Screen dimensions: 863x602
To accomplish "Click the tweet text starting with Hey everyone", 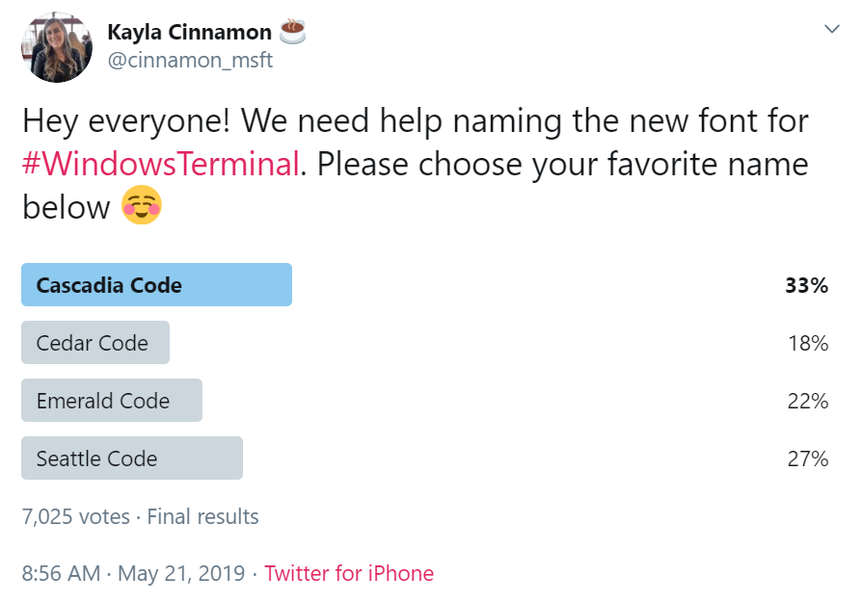I will 415,122.
